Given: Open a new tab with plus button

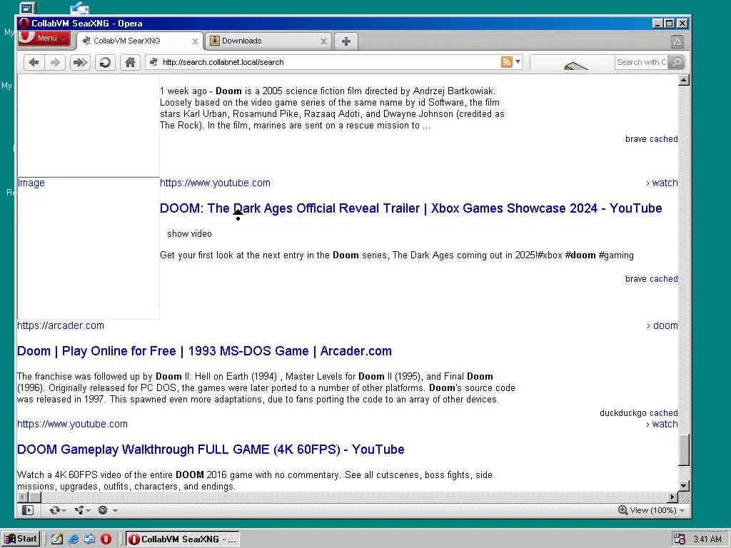Looking at the screenshot, I should tap(346, 41).
